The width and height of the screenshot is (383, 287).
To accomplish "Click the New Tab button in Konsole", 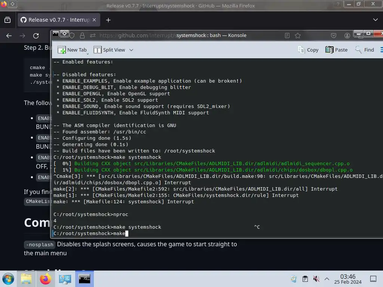I will [72, 50].
